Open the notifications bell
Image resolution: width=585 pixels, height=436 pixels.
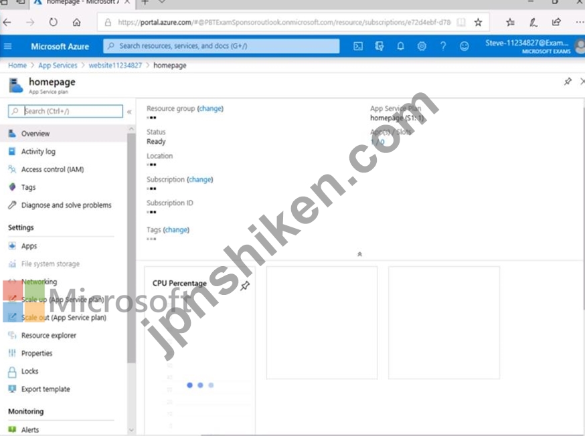[400, 46]
